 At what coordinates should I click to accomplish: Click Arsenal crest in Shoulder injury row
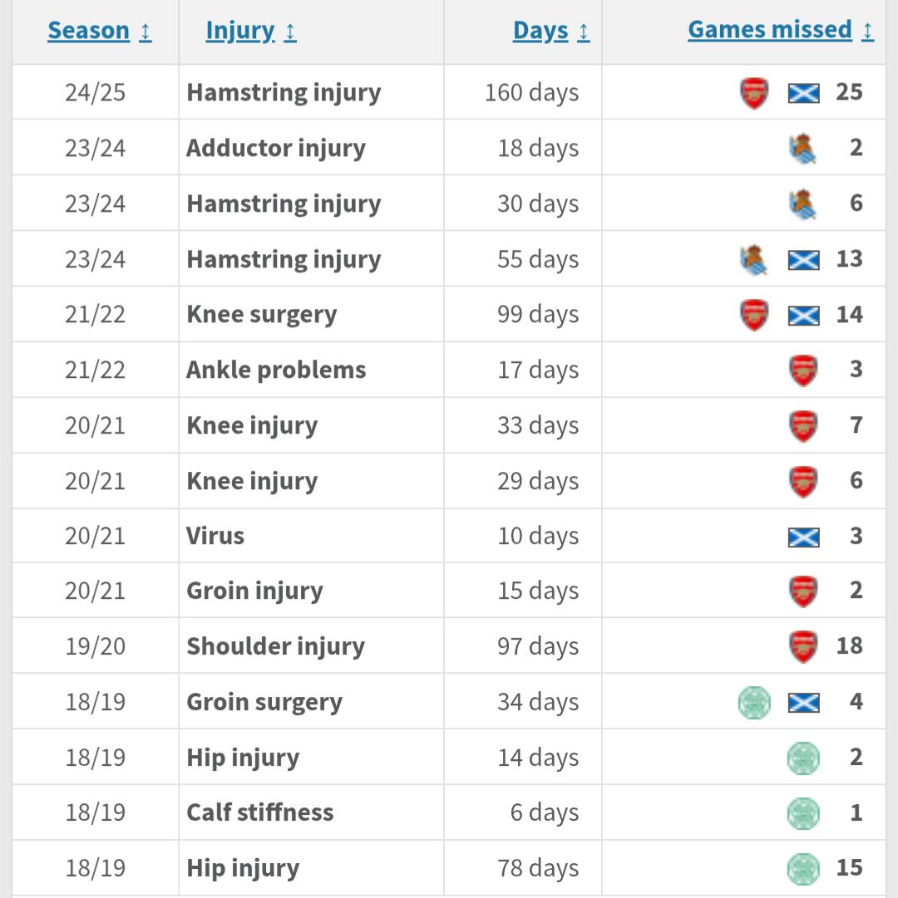click(803, 646)
